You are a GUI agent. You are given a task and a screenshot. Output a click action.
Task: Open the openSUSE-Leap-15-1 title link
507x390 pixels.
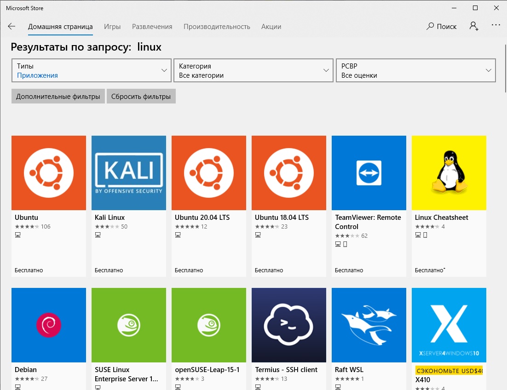[207, 370]
